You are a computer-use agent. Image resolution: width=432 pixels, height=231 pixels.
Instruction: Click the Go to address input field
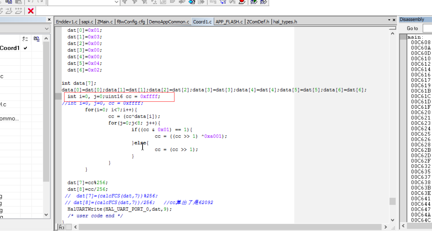click(x=427, y=29)
